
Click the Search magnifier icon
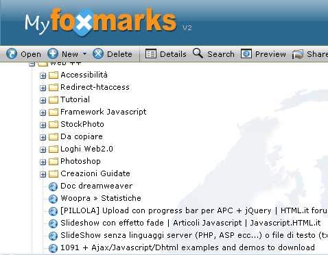click(198, 53)
